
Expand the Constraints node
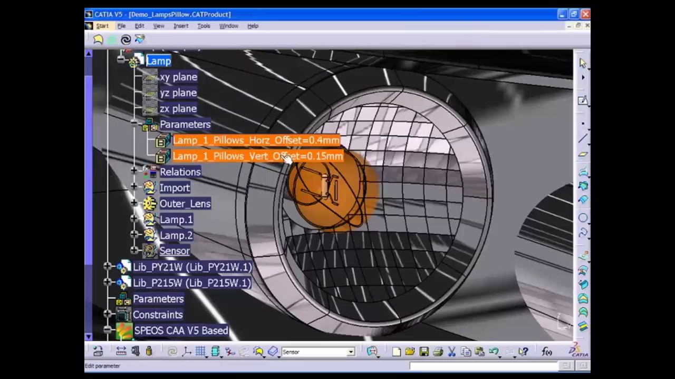click(x=108, y=314)
